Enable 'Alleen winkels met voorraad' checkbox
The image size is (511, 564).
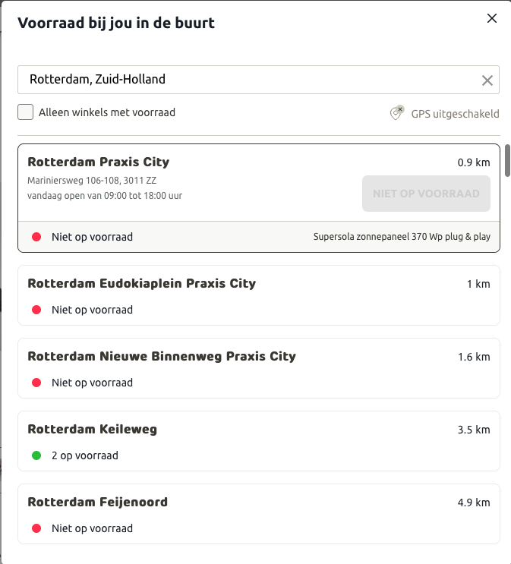tap(26, 112)
